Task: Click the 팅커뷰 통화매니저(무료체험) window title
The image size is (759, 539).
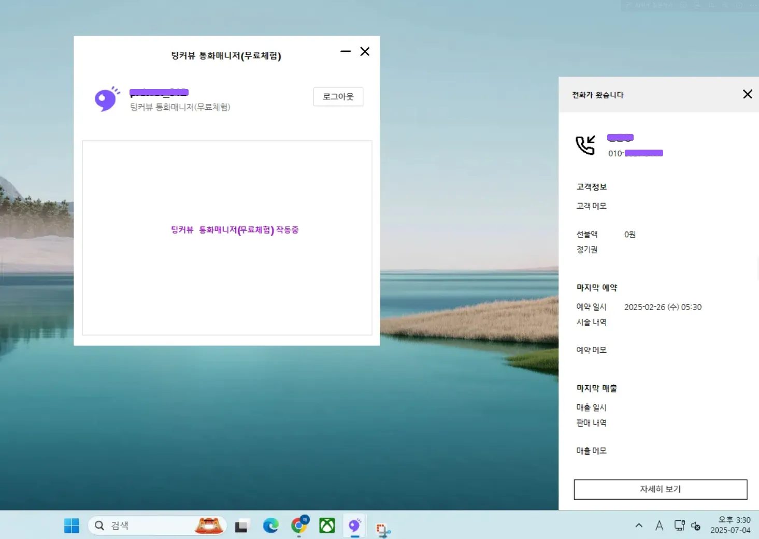Action: click(x=226, y=55)
